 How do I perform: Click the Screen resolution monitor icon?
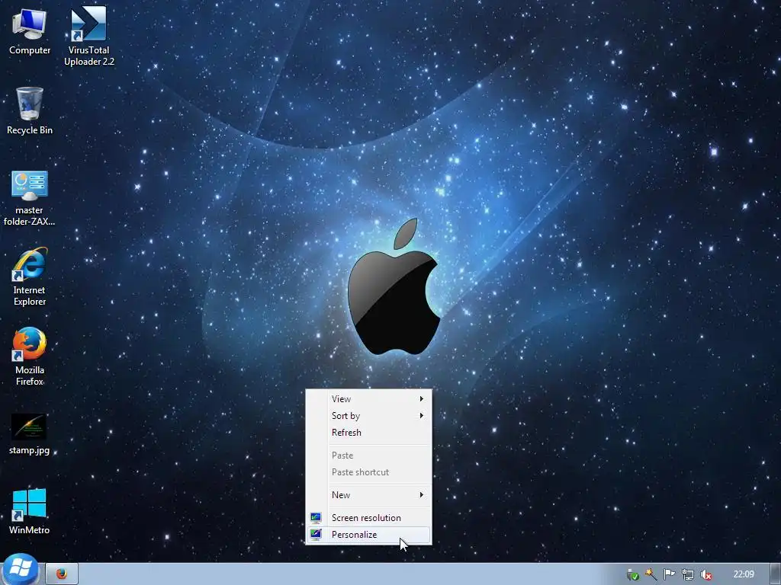point(316,518)
